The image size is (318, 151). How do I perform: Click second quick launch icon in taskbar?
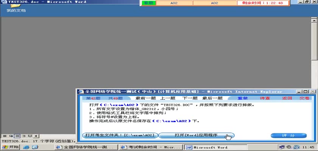pos(35,147)
